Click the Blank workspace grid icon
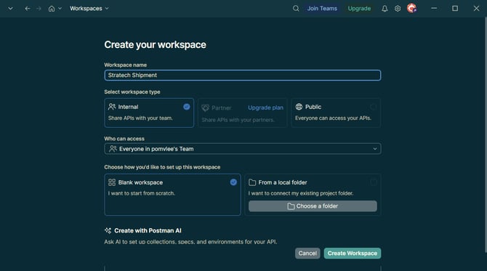This screenshot has width=487, height=271. (112, 182)
